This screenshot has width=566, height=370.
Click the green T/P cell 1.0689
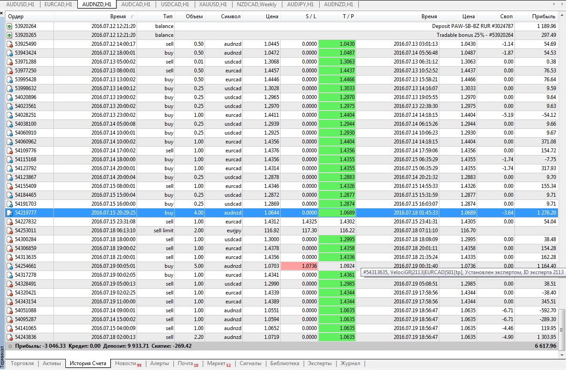337,213
